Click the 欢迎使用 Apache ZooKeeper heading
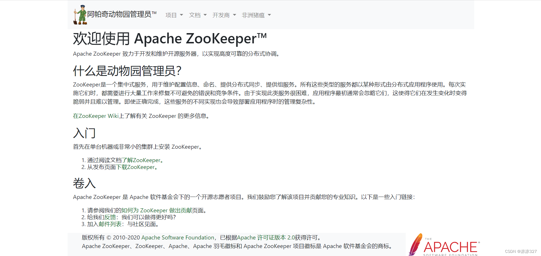Screen dimensions: 541x256 [x=170, y=39]
